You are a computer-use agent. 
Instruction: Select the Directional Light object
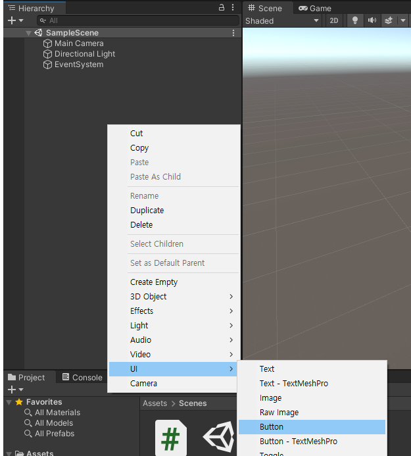point(85,54)
